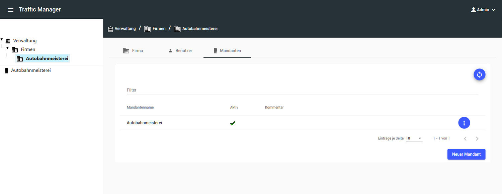Click the Neuer Mandant button
Screen dimensions: 502x194
(466, 154)
